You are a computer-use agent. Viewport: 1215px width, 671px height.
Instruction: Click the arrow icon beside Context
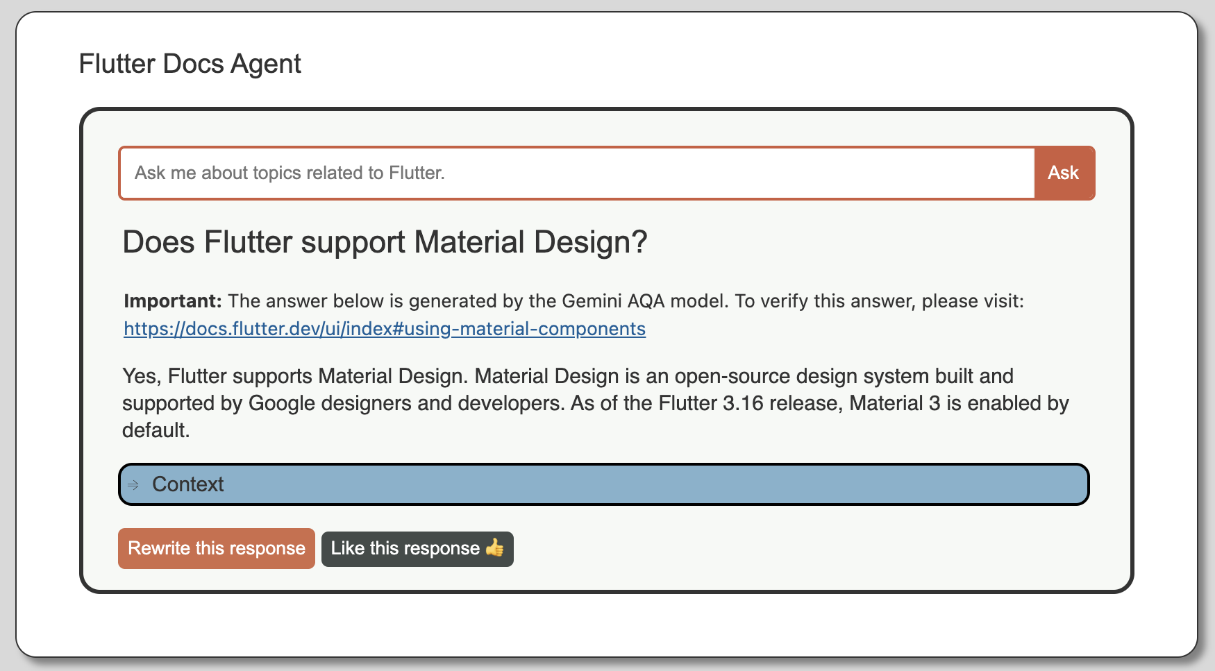tap(133, 485)
